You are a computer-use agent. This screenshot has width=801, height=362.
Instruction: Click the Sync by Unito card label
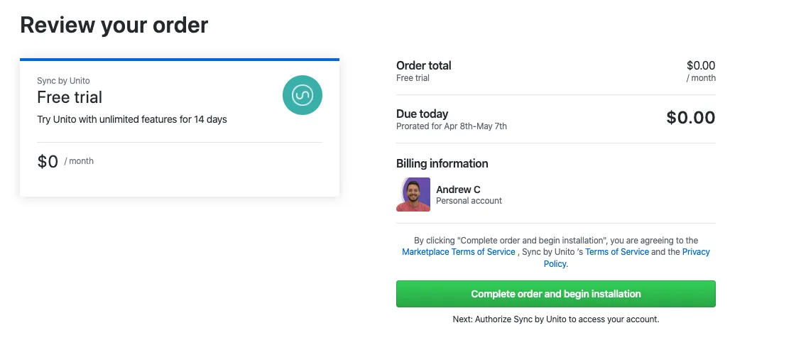(63, 81)
